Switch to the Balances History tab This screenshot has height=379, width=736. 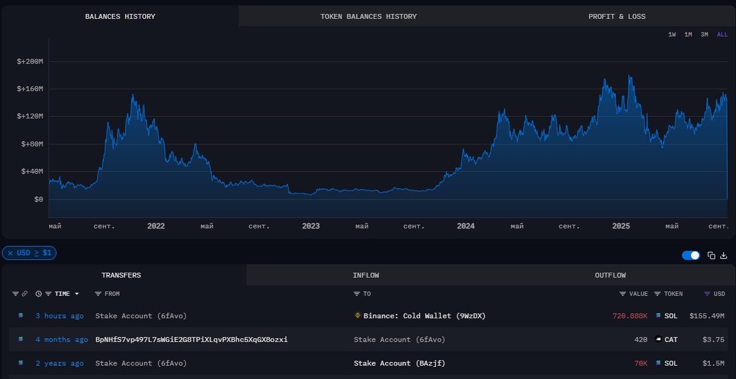120,16
